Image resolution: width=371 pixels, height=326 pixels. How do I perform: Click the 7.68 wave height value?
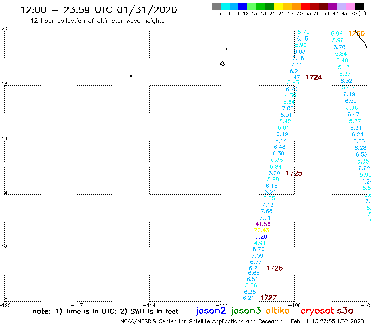click(266, 211)
